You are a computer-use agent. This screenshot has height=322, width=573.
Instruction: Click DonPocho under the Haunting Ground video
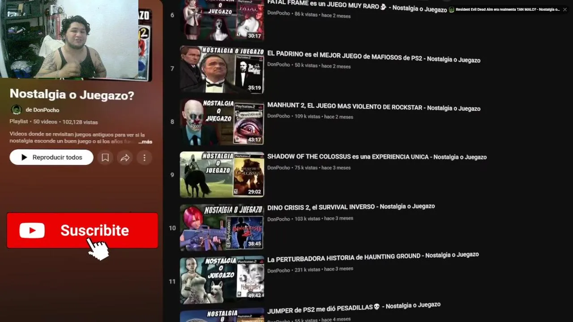pyautogui.click(x=278, y=271)
